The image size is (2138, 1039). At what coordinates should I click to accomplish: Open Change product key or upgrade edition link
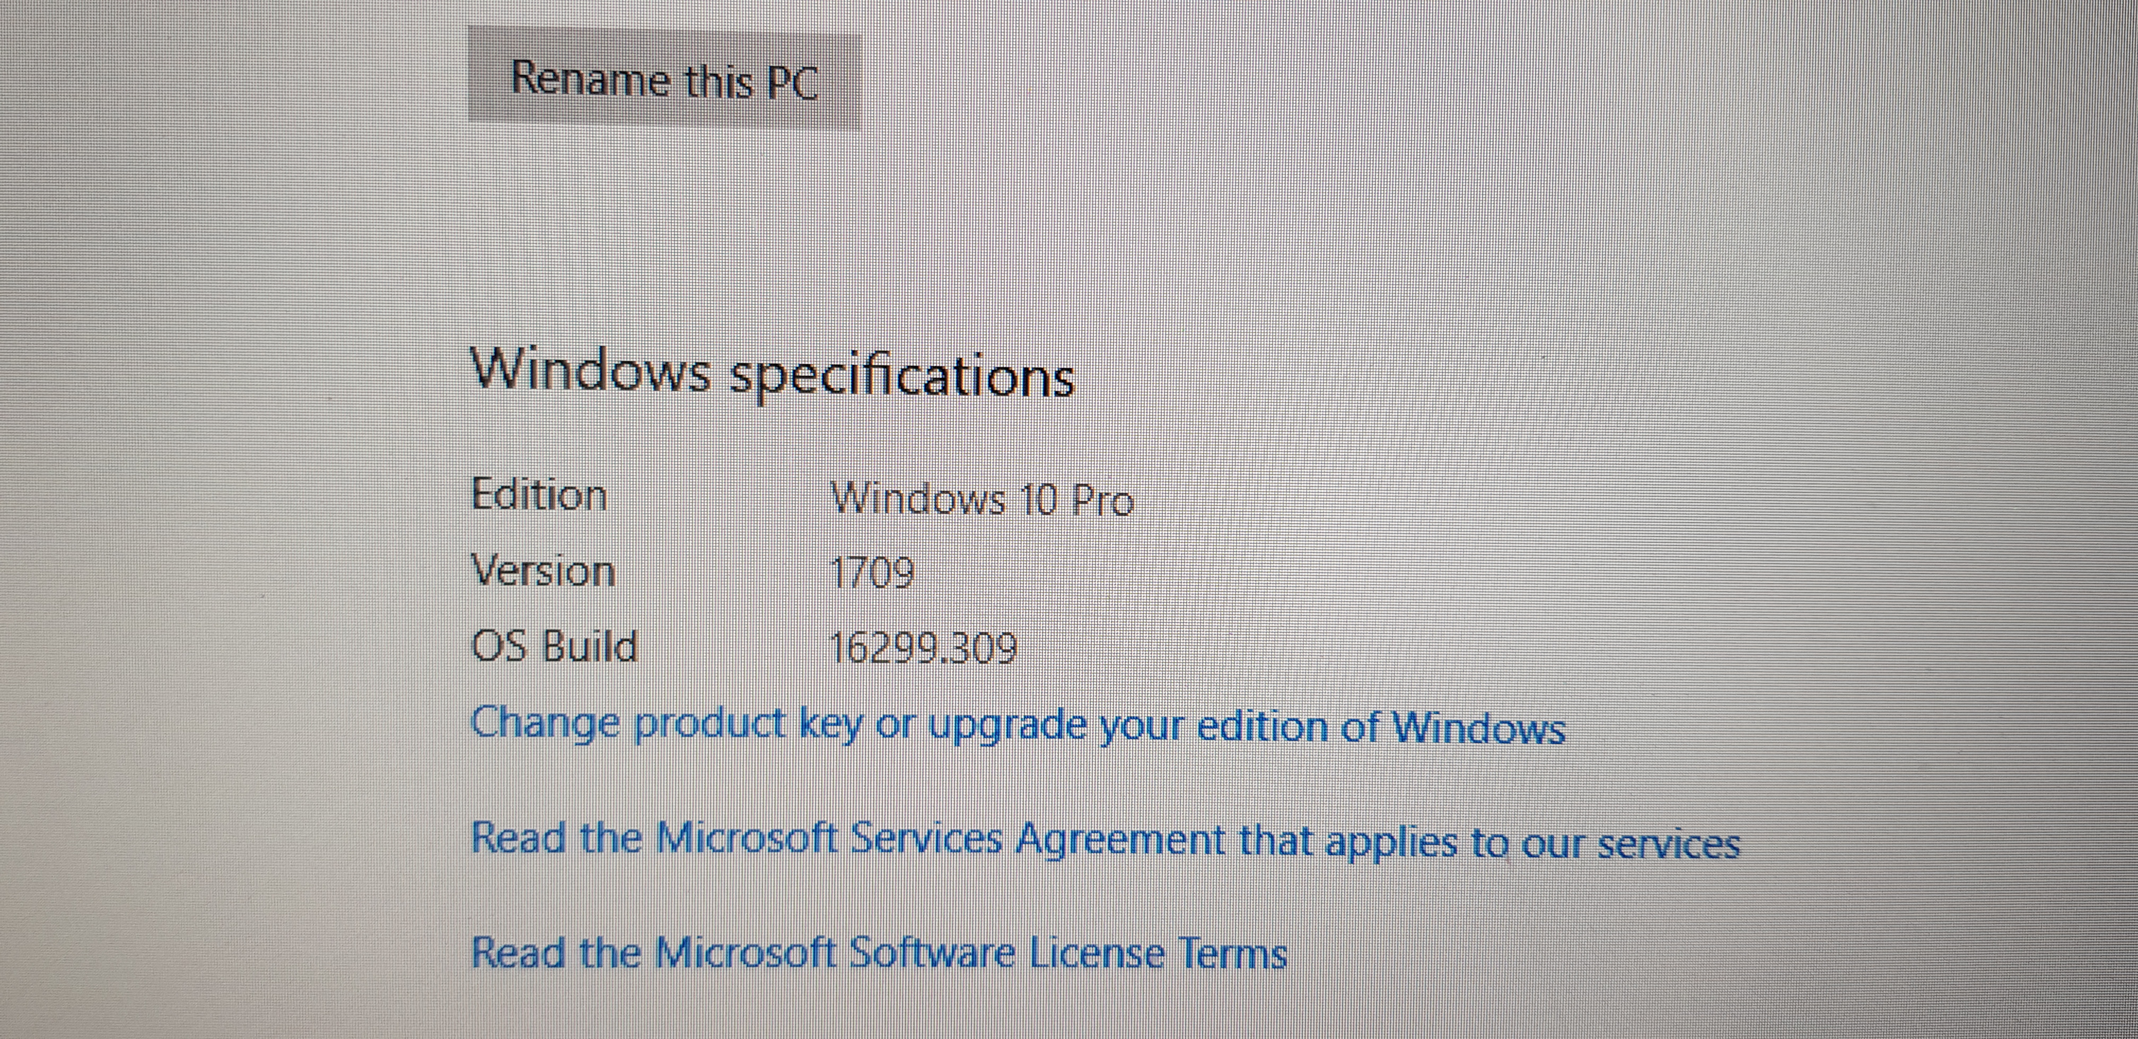point(1018,726)
